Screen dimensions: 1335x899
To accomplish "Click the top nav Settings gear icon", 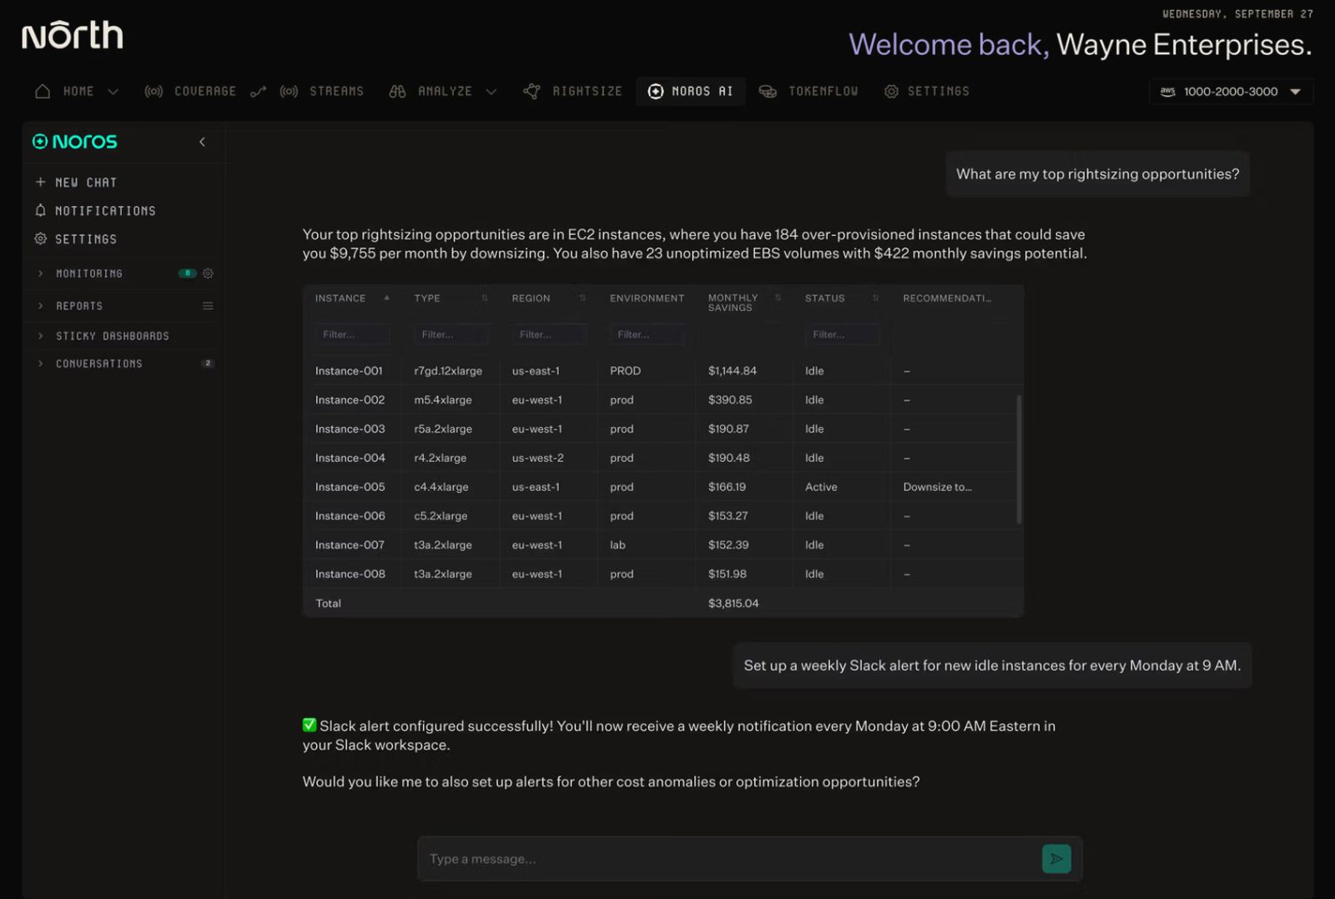I will point(891,91).
